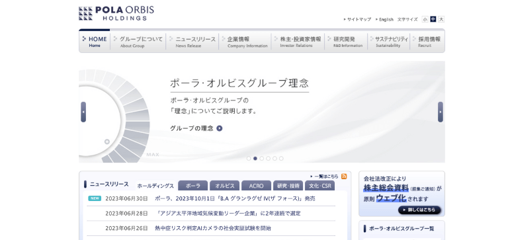Switch to 研究・技術 news tab
This screenshot has height=240, width=508.
(288, 186)
